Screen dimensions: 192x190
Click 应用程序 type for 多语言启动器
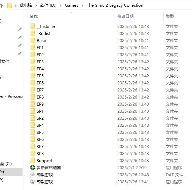pos(174,167)
